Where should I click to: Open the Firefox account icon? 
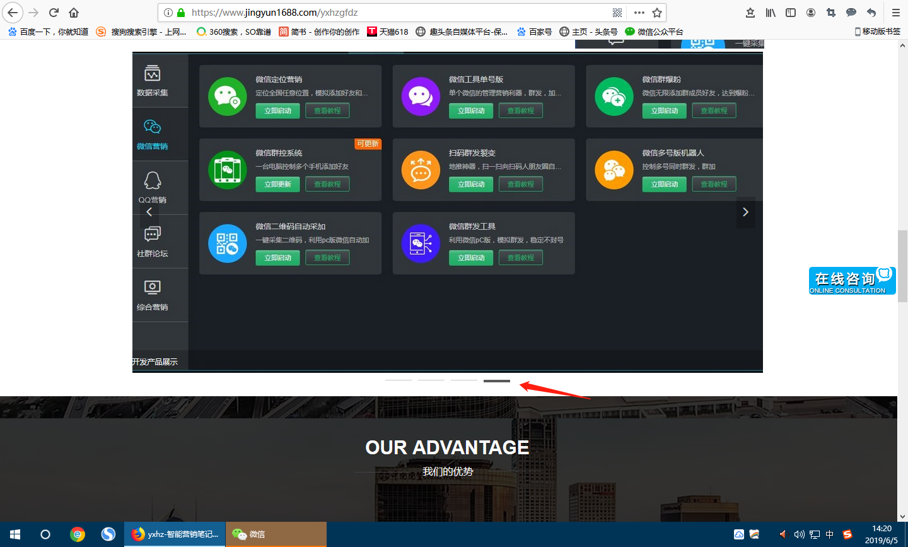(811, 13)
